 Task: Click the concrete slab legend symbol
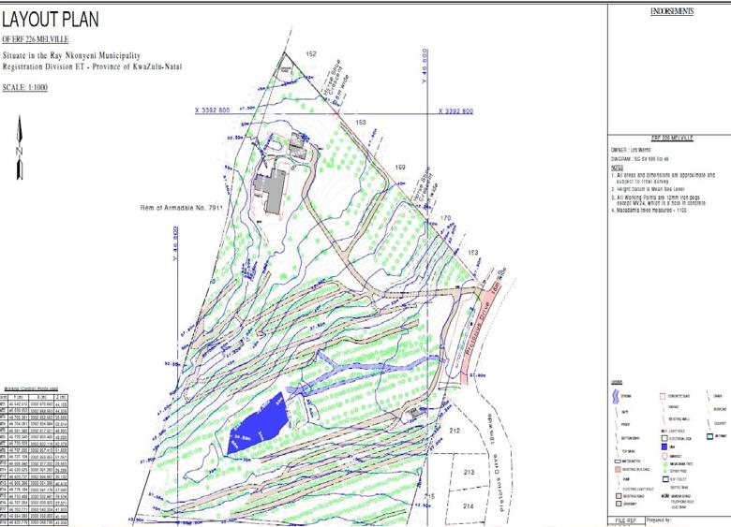tap(663, 396)
